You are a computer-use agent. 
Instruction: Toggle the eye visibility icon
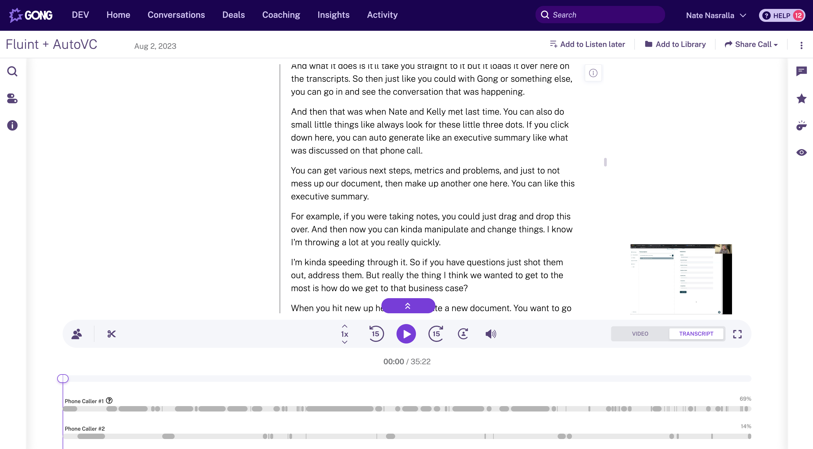pos(801,152)
